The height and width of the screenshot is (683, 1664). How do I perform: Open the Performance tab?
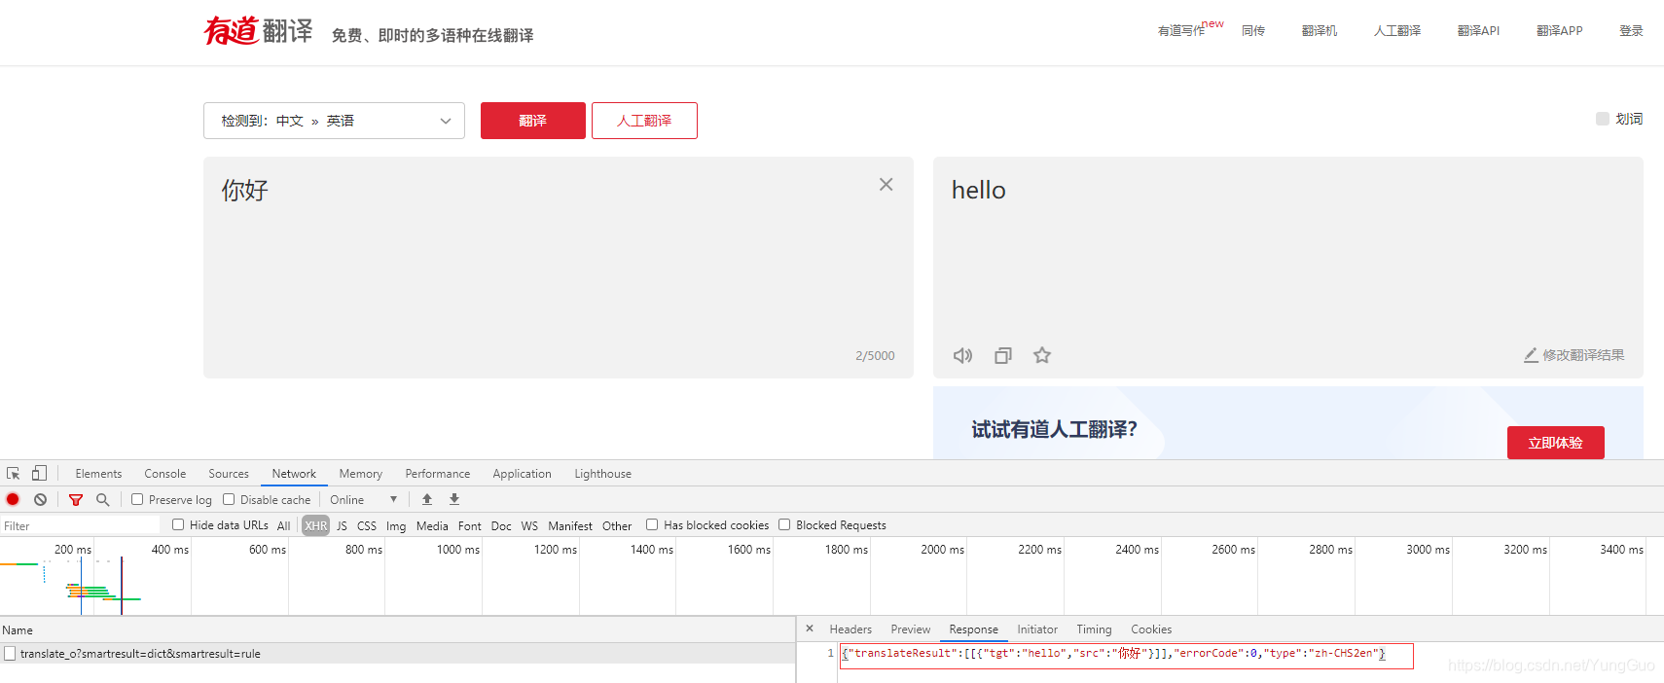coord(438,474)
